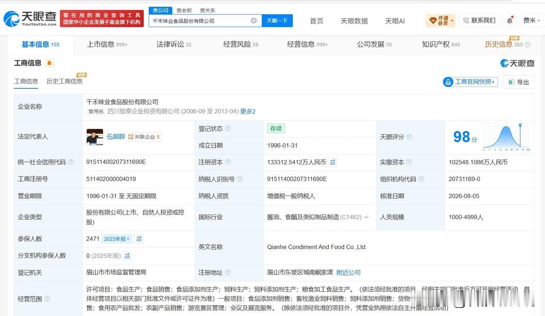Open the 附近公司 link
Image resolution: width=545 pixels, height=316 pixels.
(348, 272)
